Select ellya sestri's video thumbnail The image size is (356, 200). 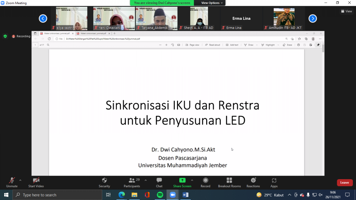pyautogui.click(x=71, y=18)
